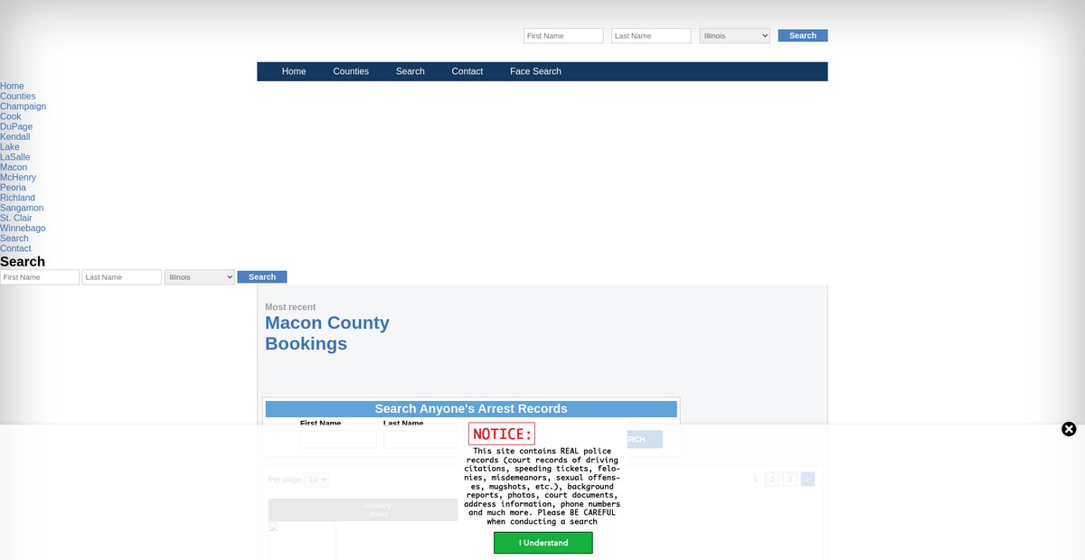Click the next page arrow in pagination
This screenshot has width=1085, height=560.
807,479
